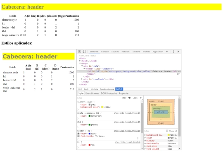Toggle the device toolbar icon

click(x=84, y=52)
